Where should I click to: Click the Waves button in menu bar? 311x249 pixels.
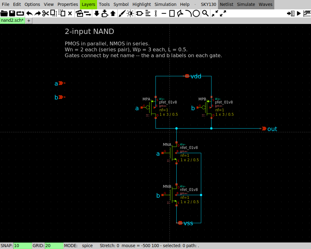point(265,4)
